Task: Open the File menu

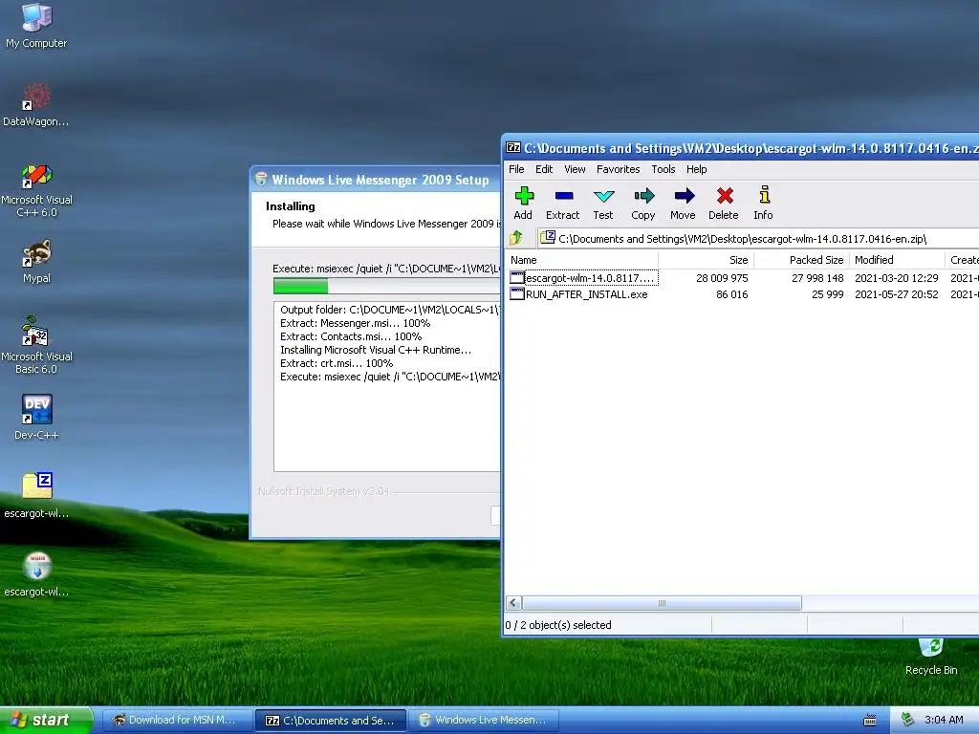Action: (x=516, y=169)
